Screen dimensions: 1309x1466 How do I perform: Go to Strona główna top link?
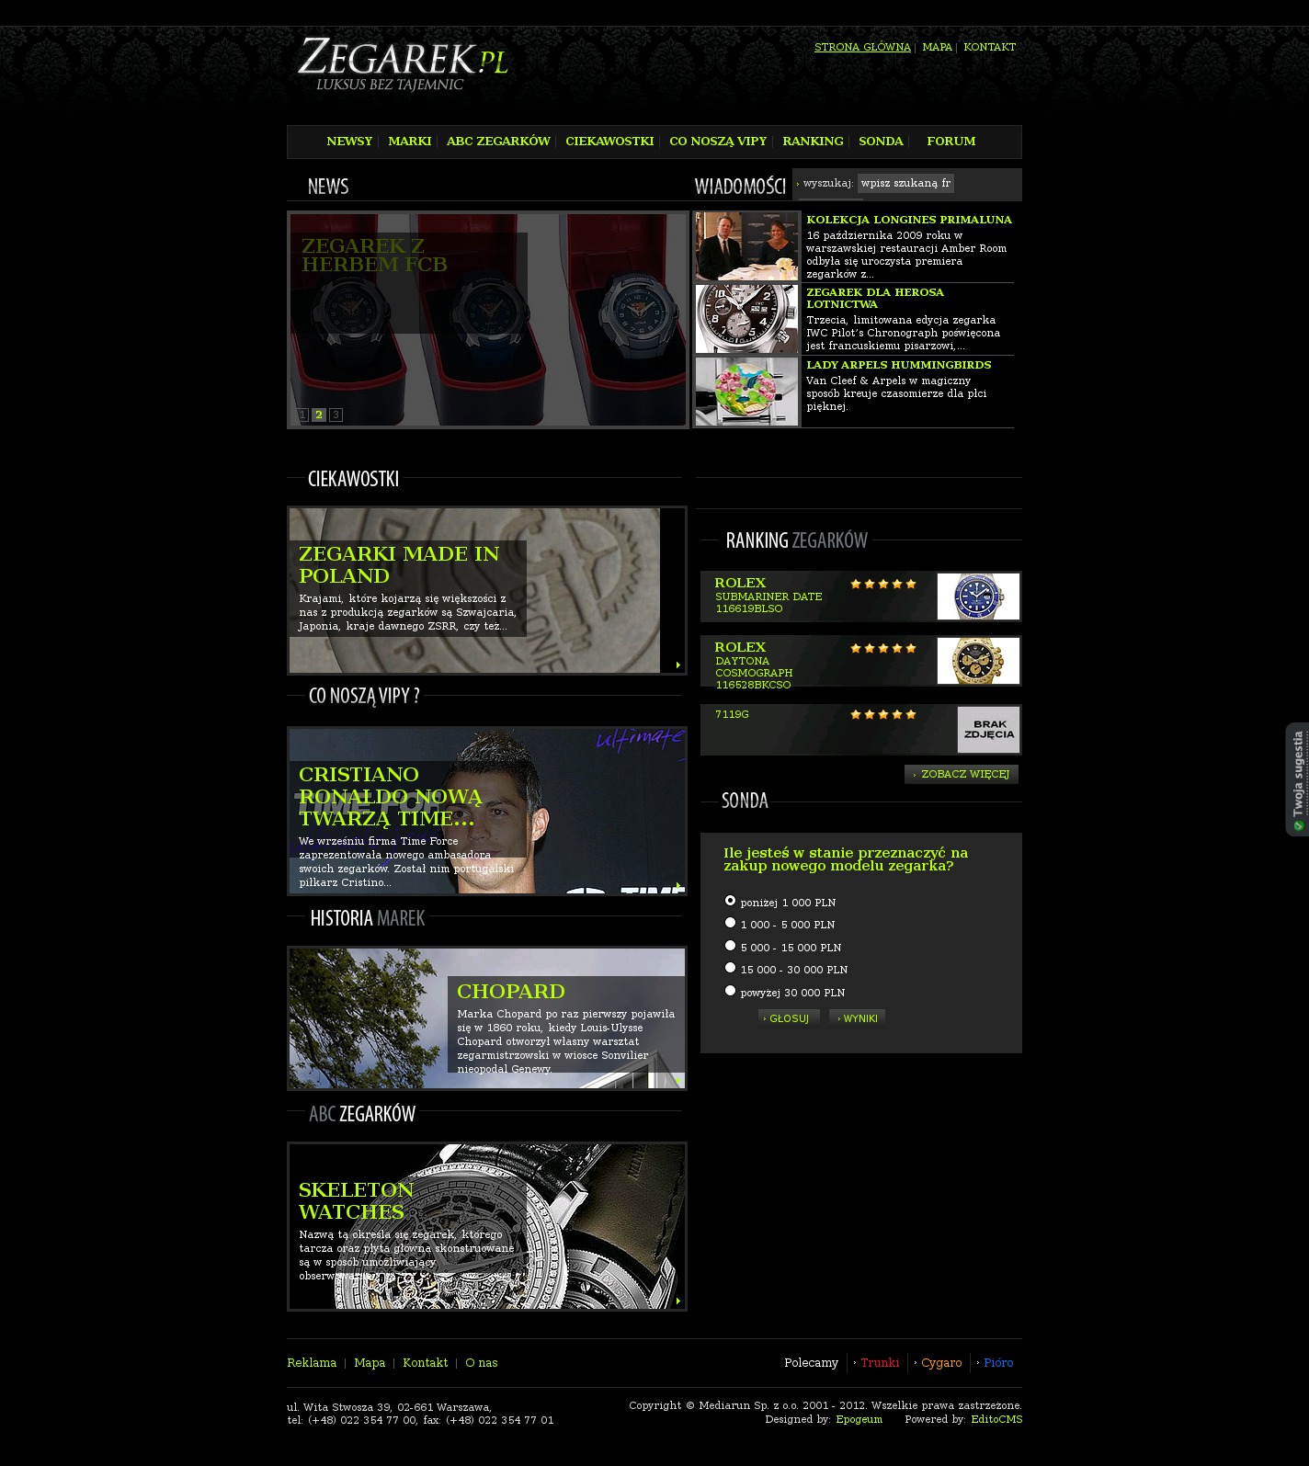coord(862,48)
